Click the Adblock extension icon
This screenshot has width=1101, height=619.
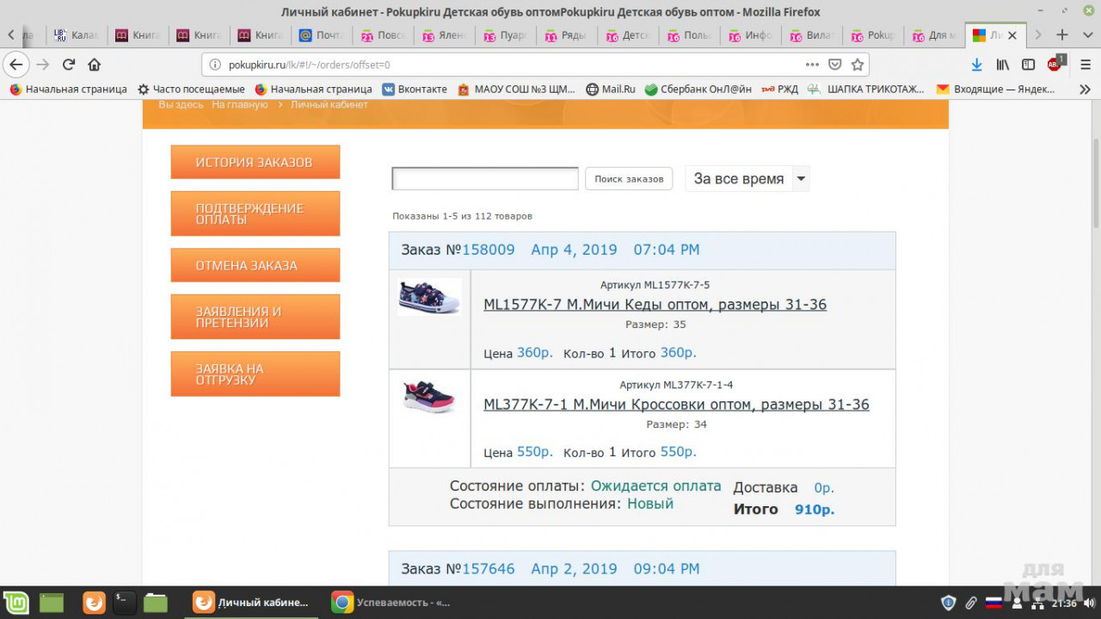tap(1055, 64)
